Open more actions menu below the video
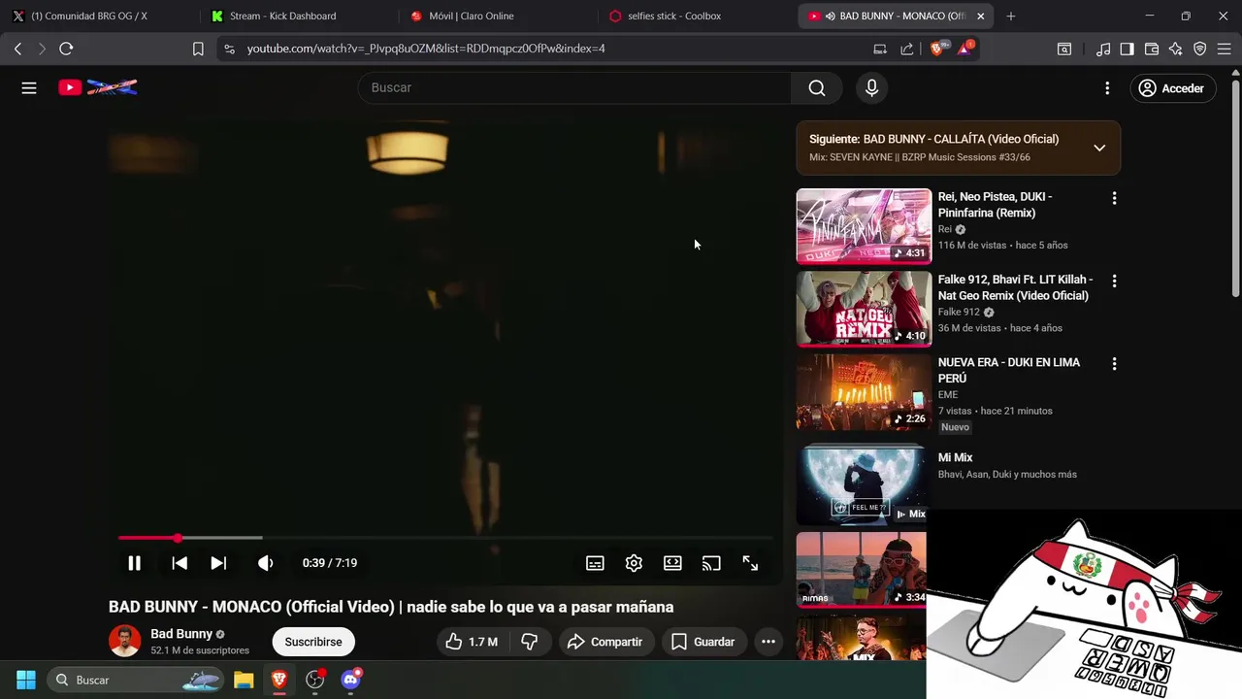Viewport: 1242px width, 699px height. point(768,642)
